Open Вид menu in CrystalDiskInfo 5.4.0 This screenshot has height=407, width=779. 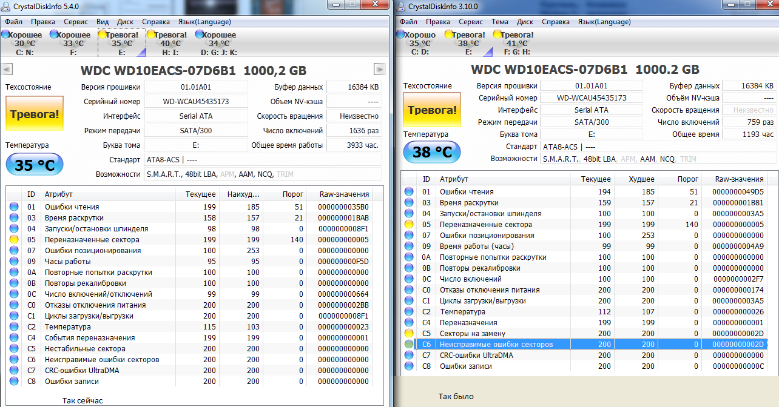point(103,21)
